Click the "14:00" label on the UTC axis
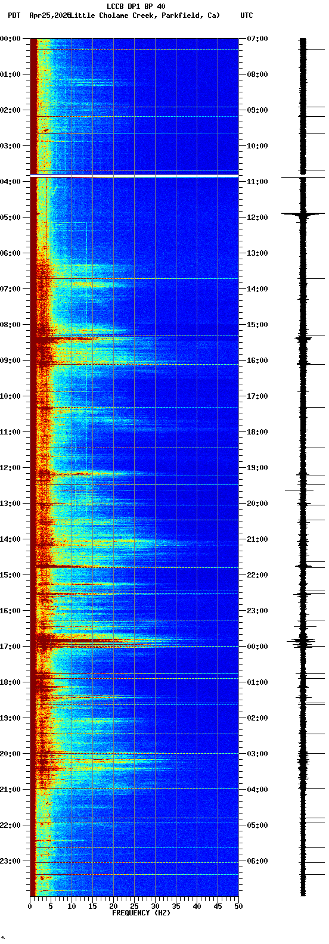This screenshot has height=944, width=329. (257, 289)
